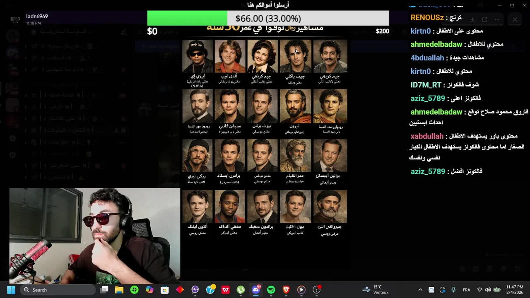Click the عمر الخيام portrait
Screen dimensions: 530x298
295,156
